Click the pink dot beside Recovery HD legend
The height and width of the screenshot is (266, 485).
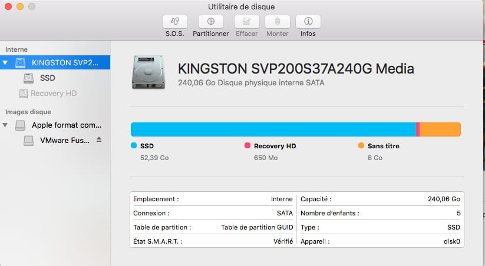248,145
